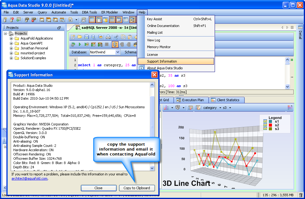
Task: Click the 3D cube chart icon
Action: 178,108
